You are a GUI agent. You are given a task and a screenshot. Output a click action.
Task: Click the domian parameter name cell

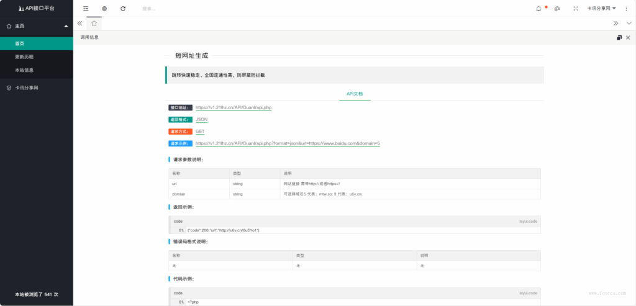(199, 194)
